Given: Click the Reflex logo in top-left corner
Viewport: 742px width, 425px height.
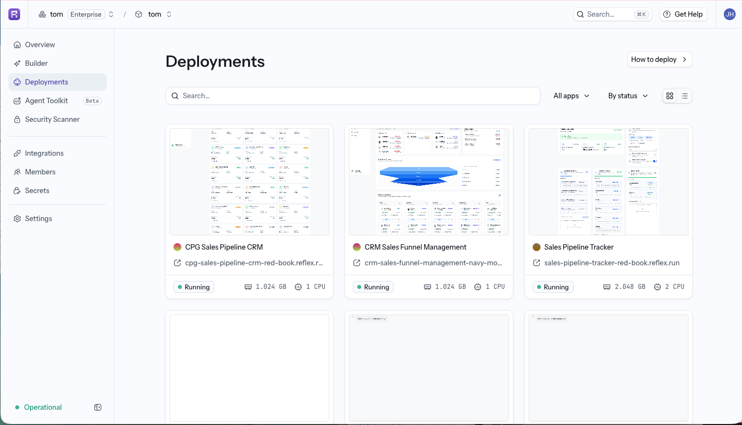Looking at the screenshot, I should click(x=14, y=14).
